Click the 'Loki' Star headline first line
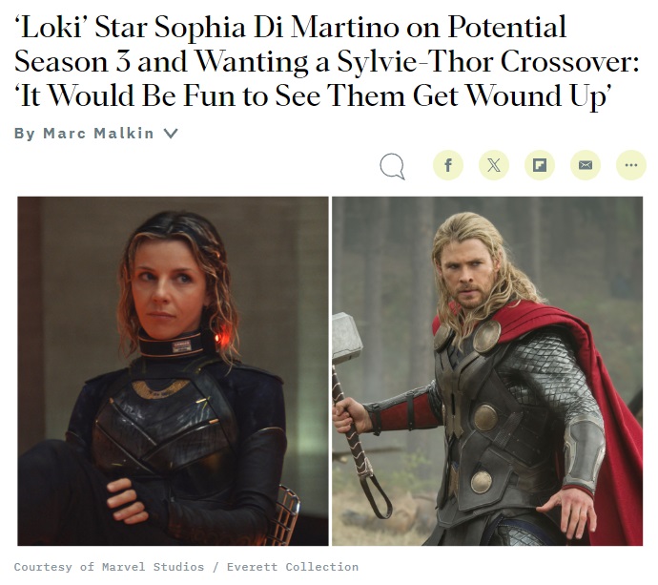This screenshot has width=658, height=585. pyautogui.click(x=290, y=27)
